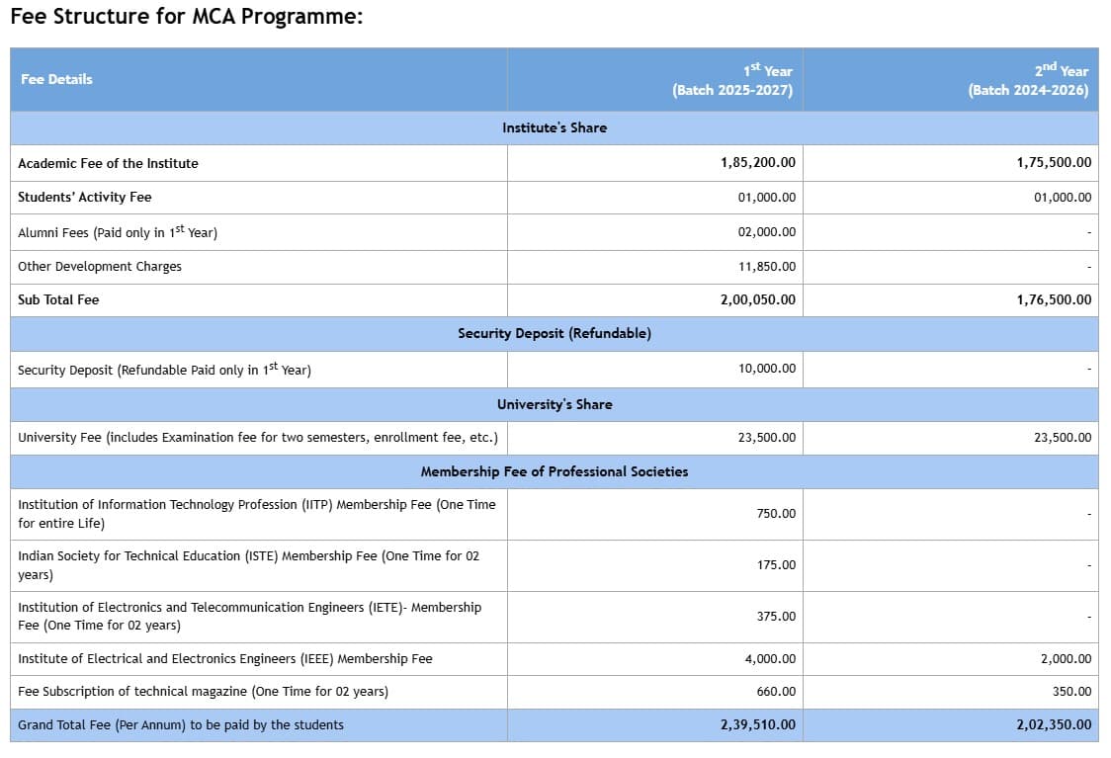1111x758 pixels.
Task: Click the University Fee description text
Action: tap(258, 437)
